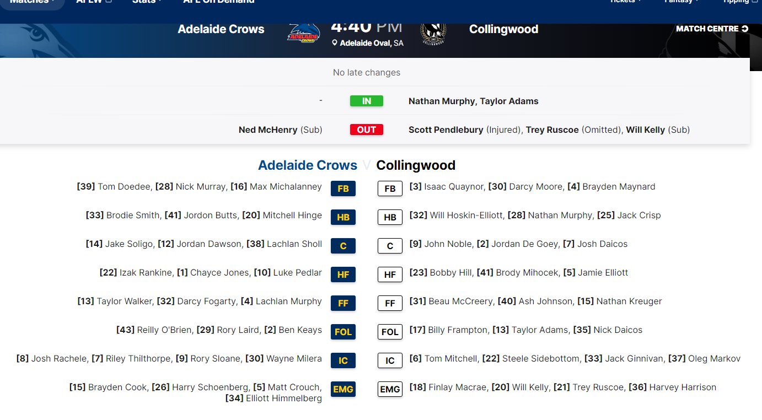Click the Adelaide Crows club logo
762x420 pixels.
click(x=304, y=33)
